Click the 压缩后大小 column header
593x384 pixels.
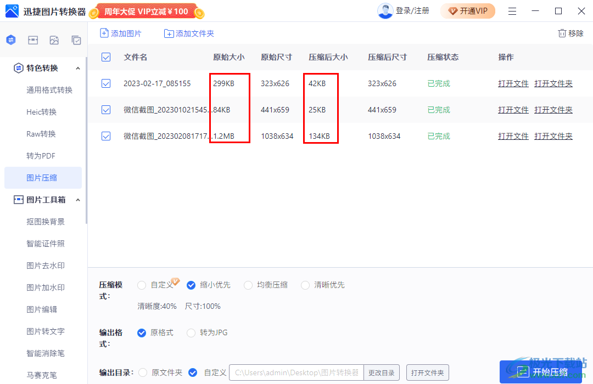coord(328,57)
